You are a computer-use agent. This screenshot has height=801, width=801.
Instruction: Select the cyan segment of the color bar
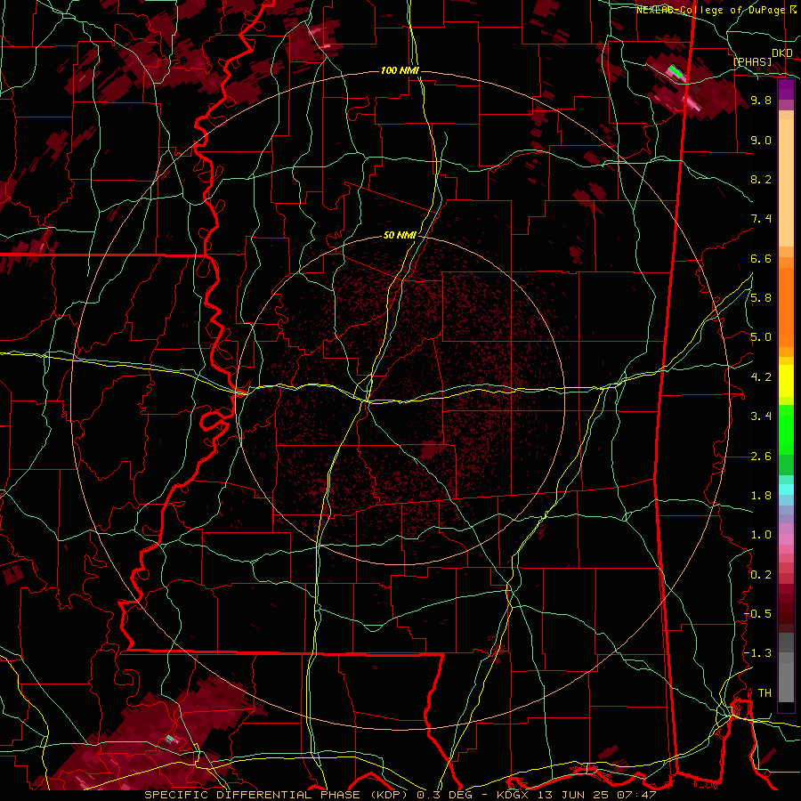click(786, 489)
